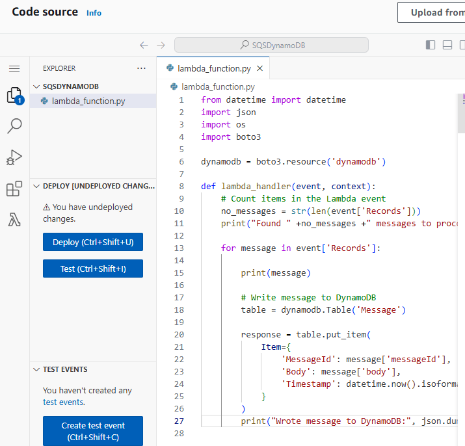The image size is (465, 446).
Task: Toggle bottom panel layout button
Action: [447, 45]
